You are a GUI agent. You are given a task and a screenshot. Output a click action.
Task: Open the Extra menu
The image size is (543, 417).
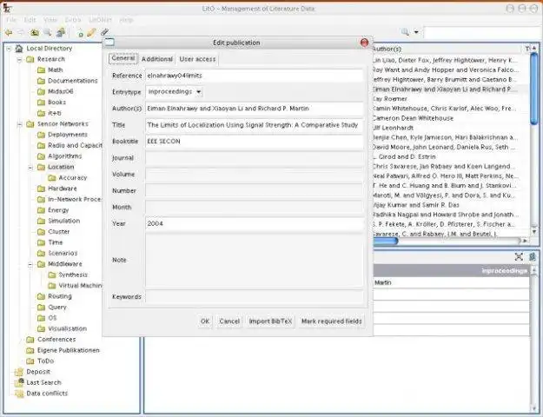73,20
